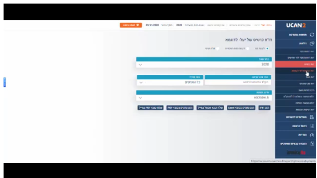Click 'שלח קובץ PDF במייל' button
The image size is (317, 178).
tap(150, 108)
